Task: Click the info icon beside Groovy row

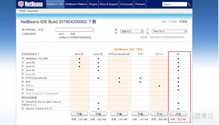Action: 23,89
